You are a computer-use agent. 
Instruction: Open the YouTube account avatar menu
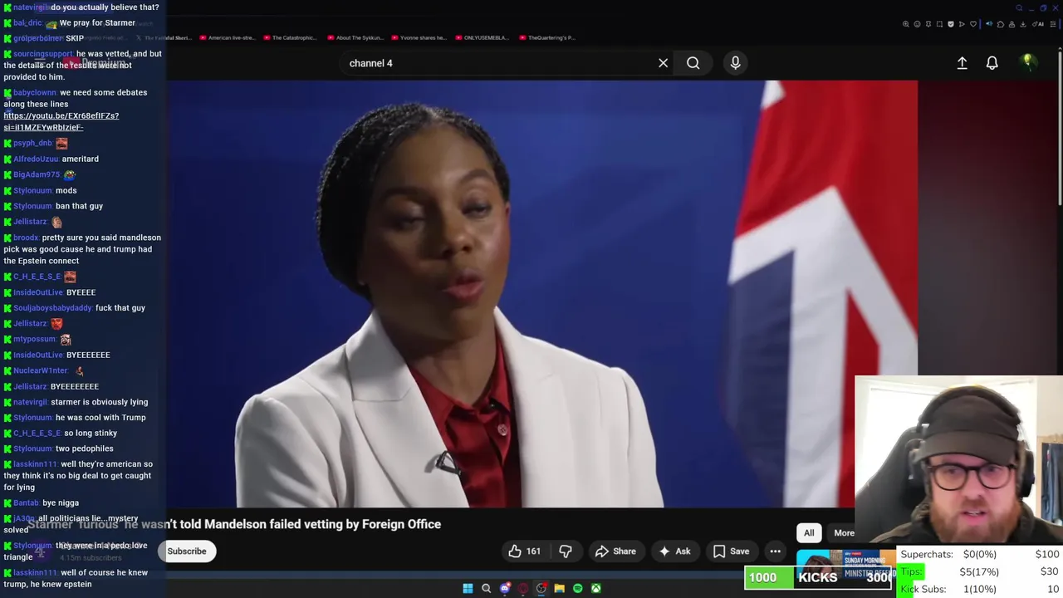coord(1027,62)
